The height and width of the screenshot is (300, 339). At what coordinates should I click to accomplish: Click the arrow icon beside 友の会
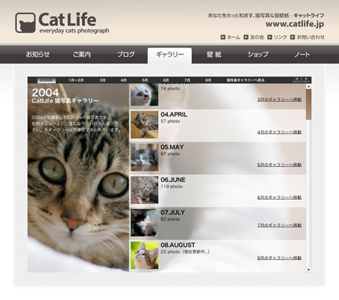[246, 37]
